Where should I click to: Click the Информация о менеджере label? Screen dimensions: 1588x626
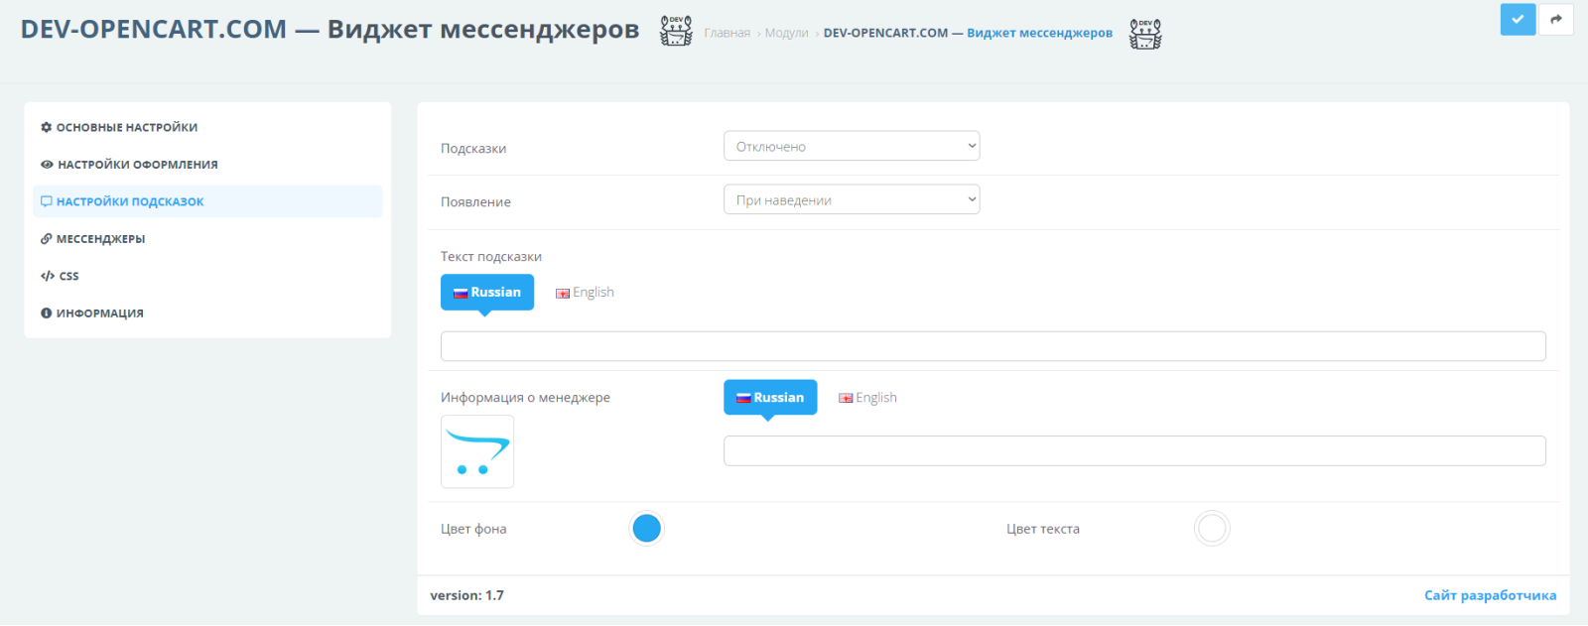(525, 398)
